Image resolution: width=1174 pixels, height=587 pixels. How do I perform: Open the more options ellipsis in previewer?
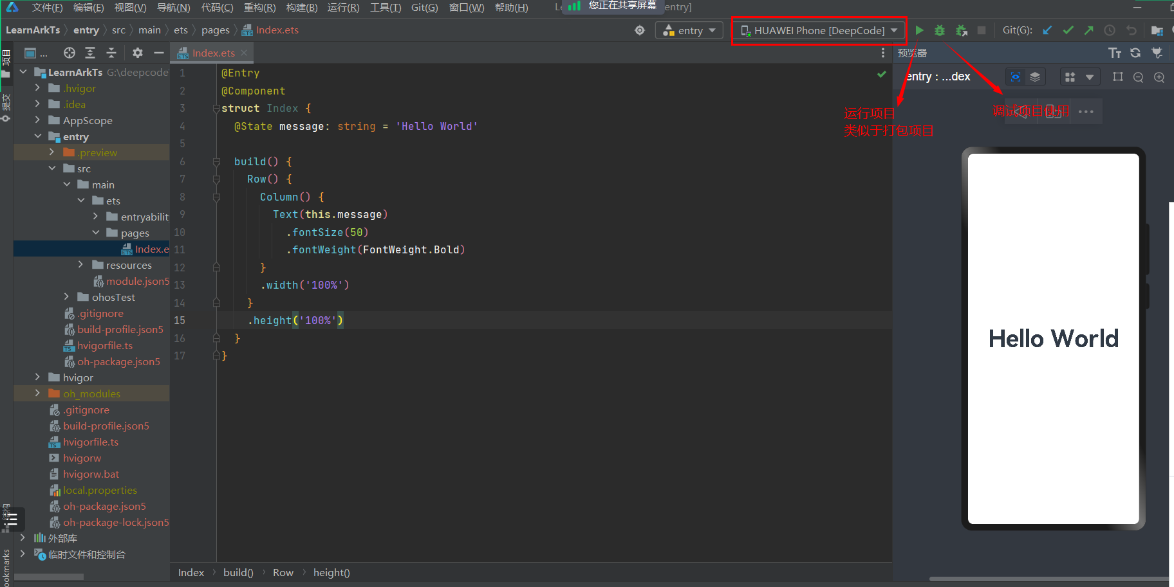tap(1086, 112)
